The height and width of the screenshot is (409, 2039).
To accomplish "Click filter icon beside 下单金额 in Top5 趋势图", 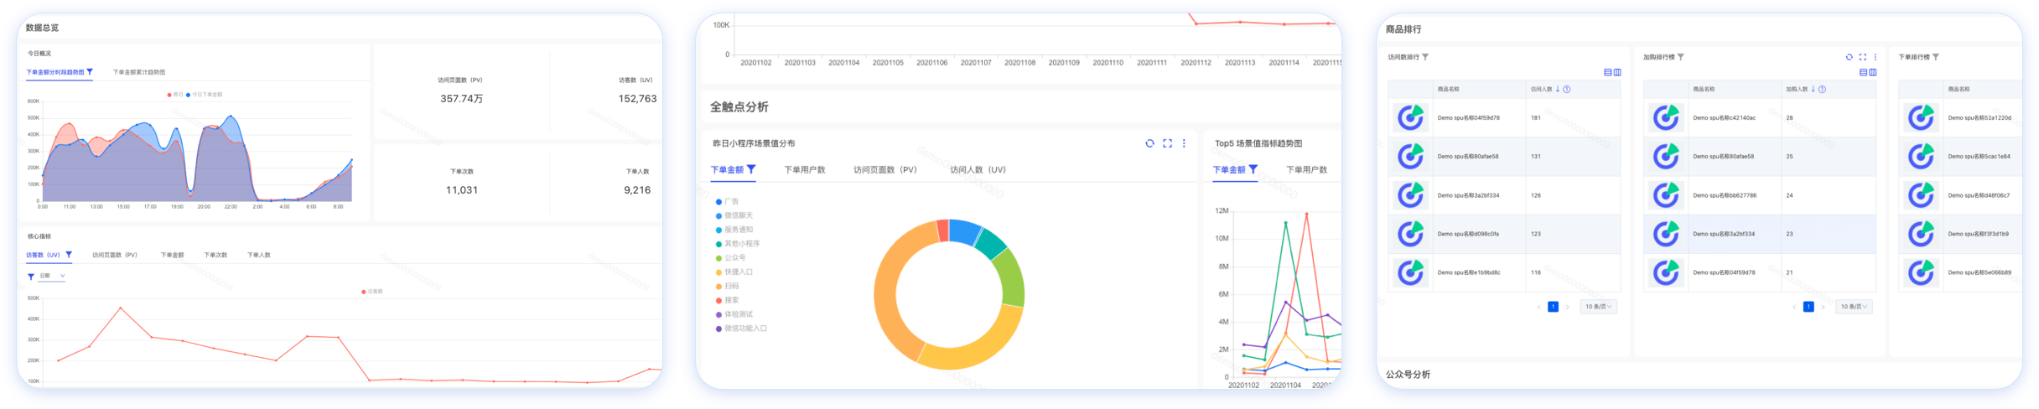I will [1253, 169].
